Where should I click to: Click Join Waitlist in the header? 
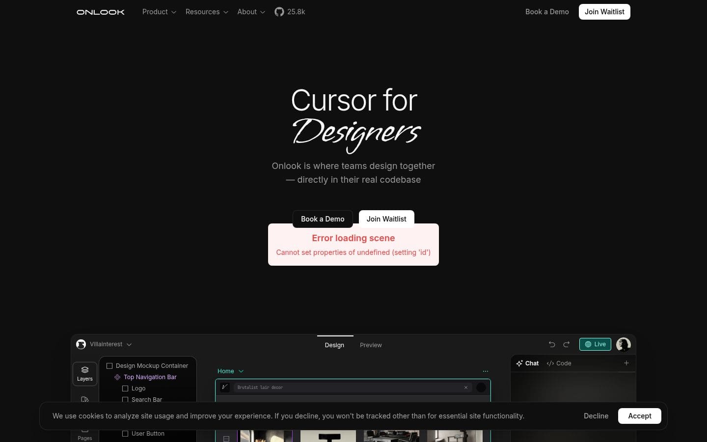point(604,12)
